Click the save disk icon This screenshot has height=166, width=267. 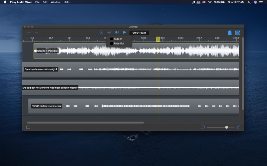[x=238, y=33]
